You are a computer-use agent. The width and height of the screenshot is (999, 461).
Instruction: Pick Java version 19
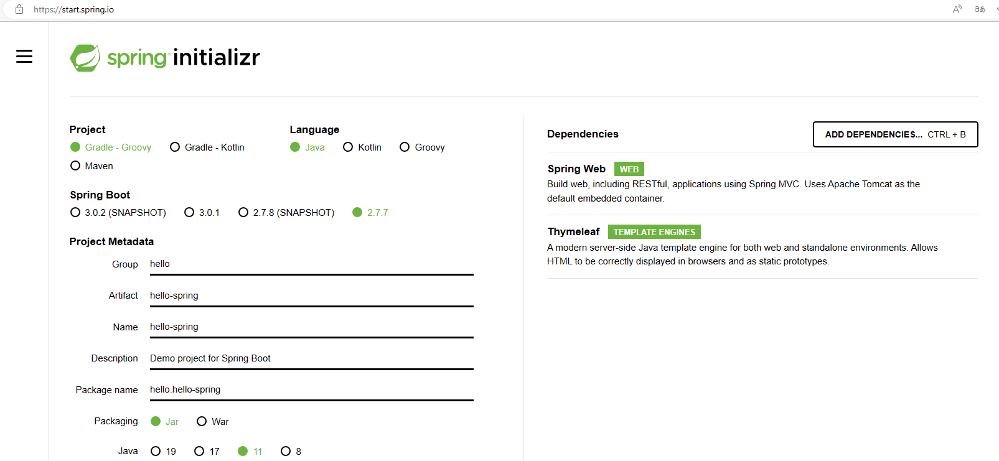click(164, 452)
